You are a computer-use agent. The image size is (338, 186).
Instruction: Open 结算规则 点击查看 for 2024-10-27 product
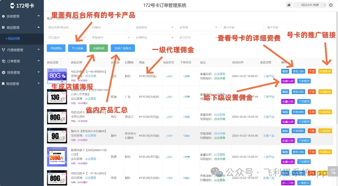[220, 78]
